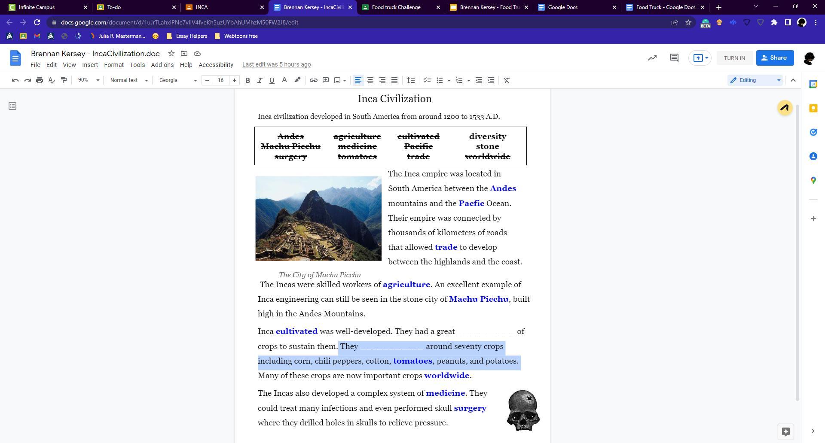Open the highlight color picker
Screen dimensions: 825x443
(297, 80)
